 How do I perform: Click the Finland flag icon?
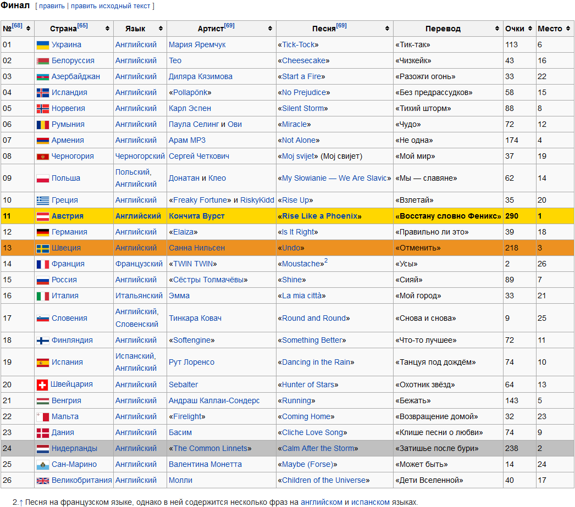pyautogui.click(x=43, y=341)
